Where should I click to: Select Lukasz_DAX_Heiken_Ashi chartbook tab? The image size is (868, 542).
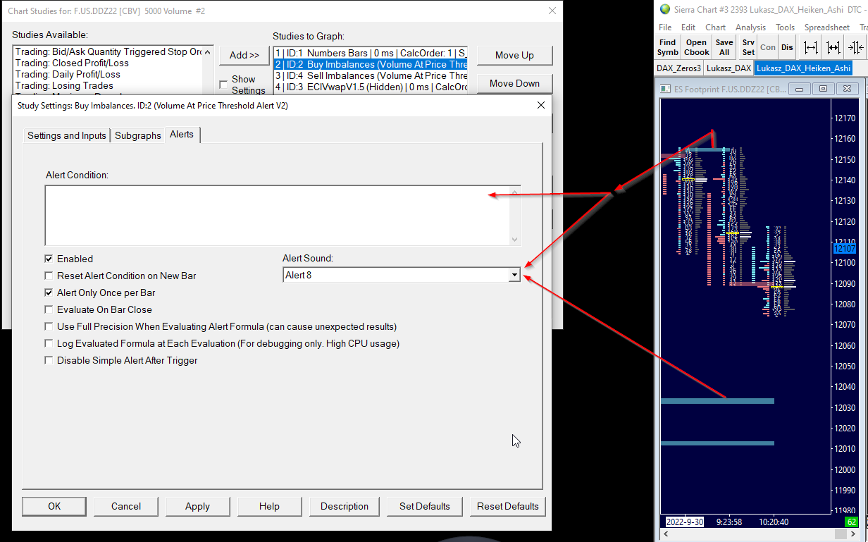pyautogui.click(x=803, y=68)
